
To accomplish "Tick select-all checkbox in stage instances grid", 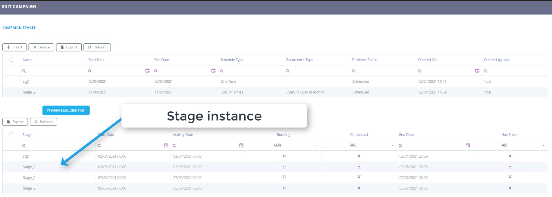I will (x=11, y=134).
